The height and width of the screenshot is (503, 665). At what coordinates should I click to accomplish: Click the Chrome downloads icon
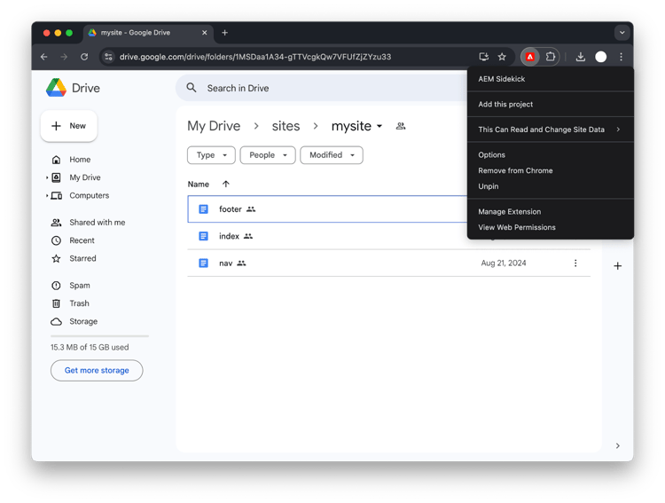[x=580, y=57]
